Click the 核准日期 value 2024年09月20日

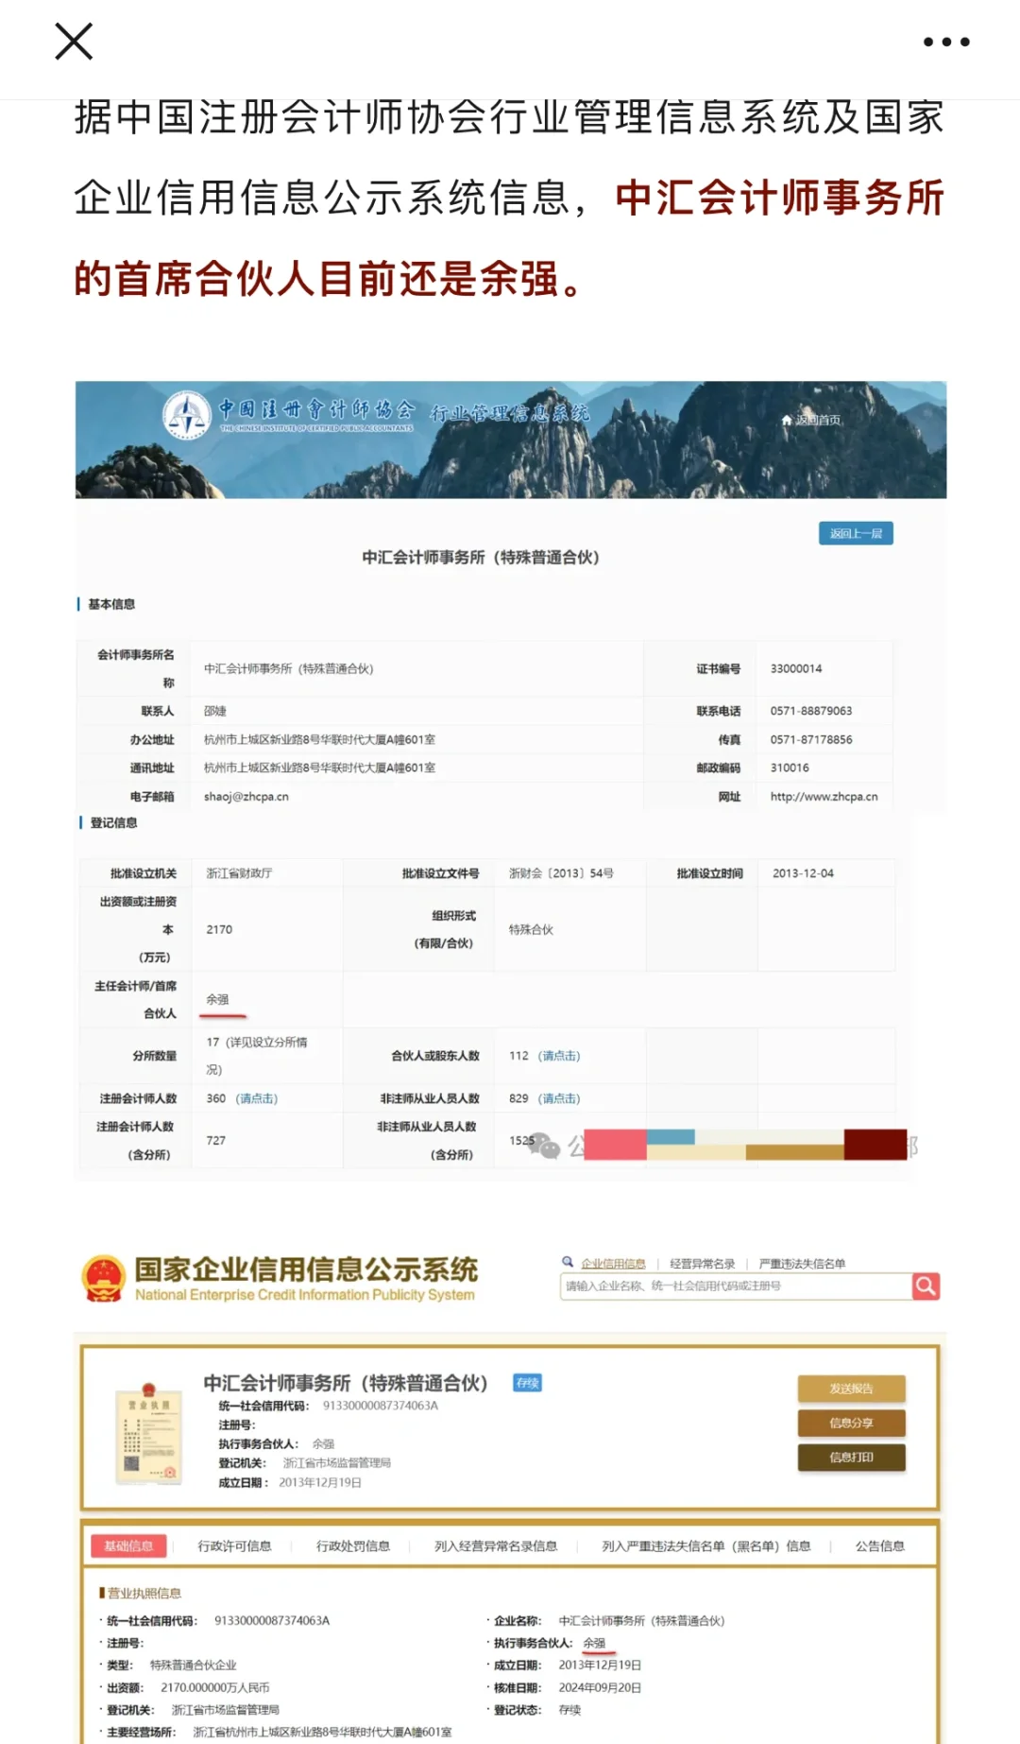point(600,1687)
